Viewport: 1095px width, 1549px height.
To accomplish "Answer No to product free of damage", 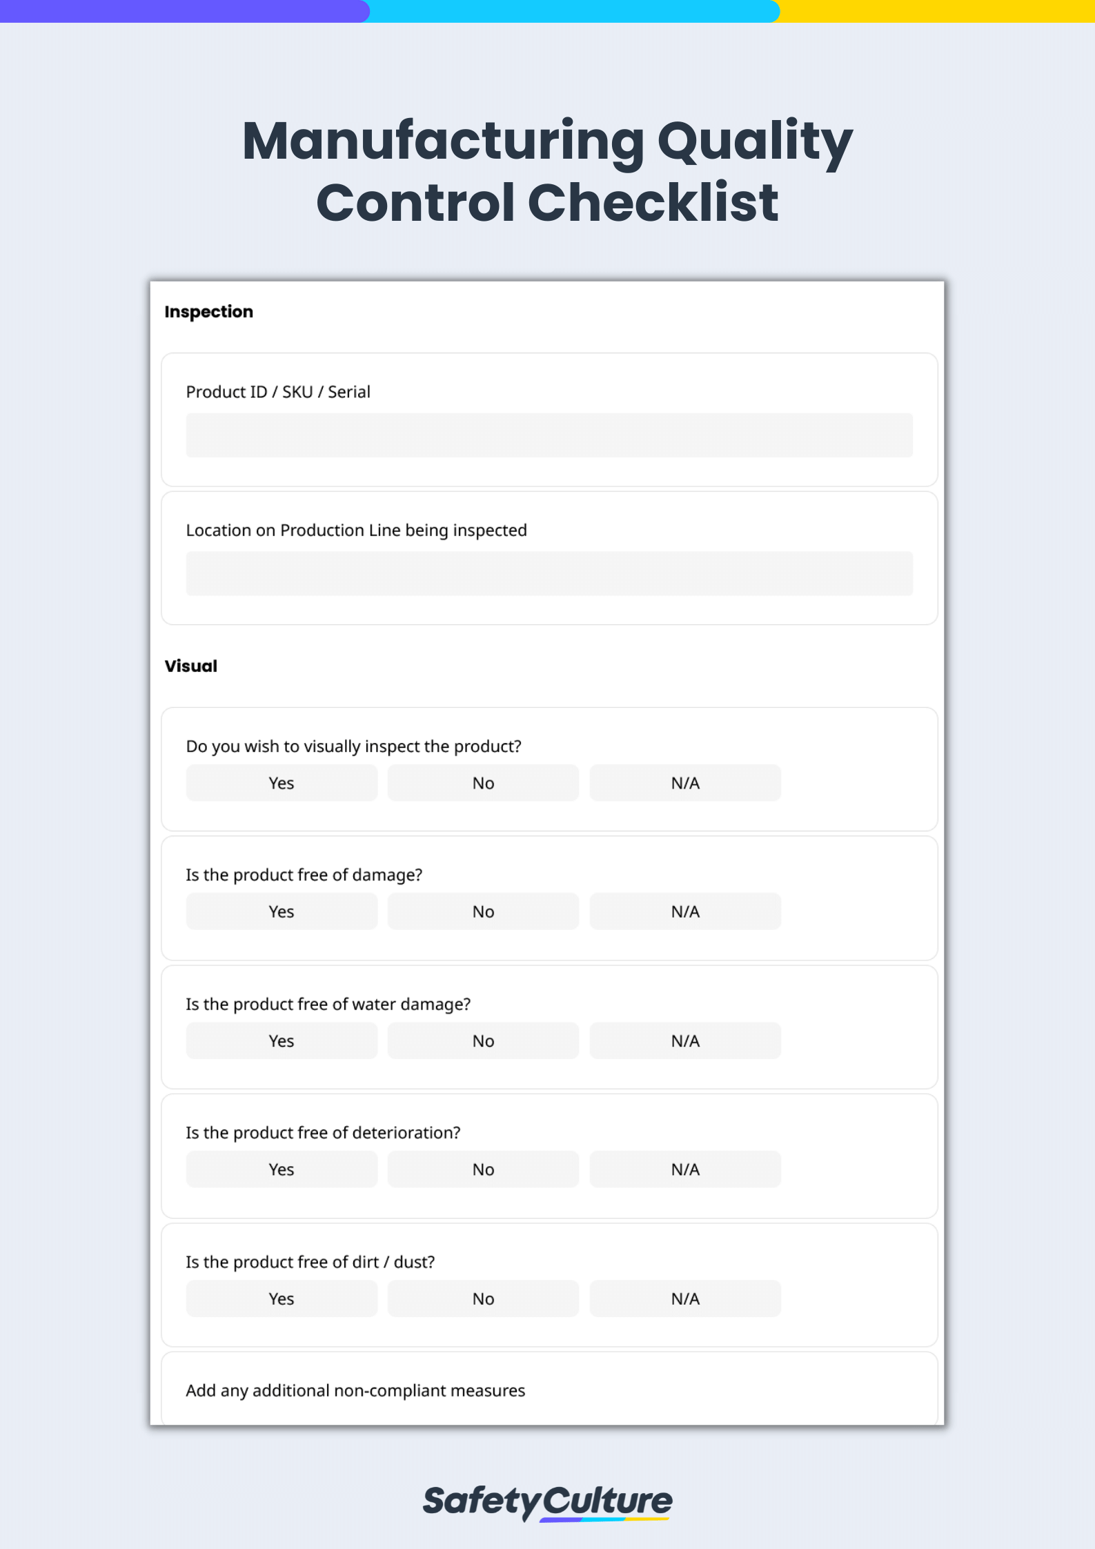I will point(483,911).
